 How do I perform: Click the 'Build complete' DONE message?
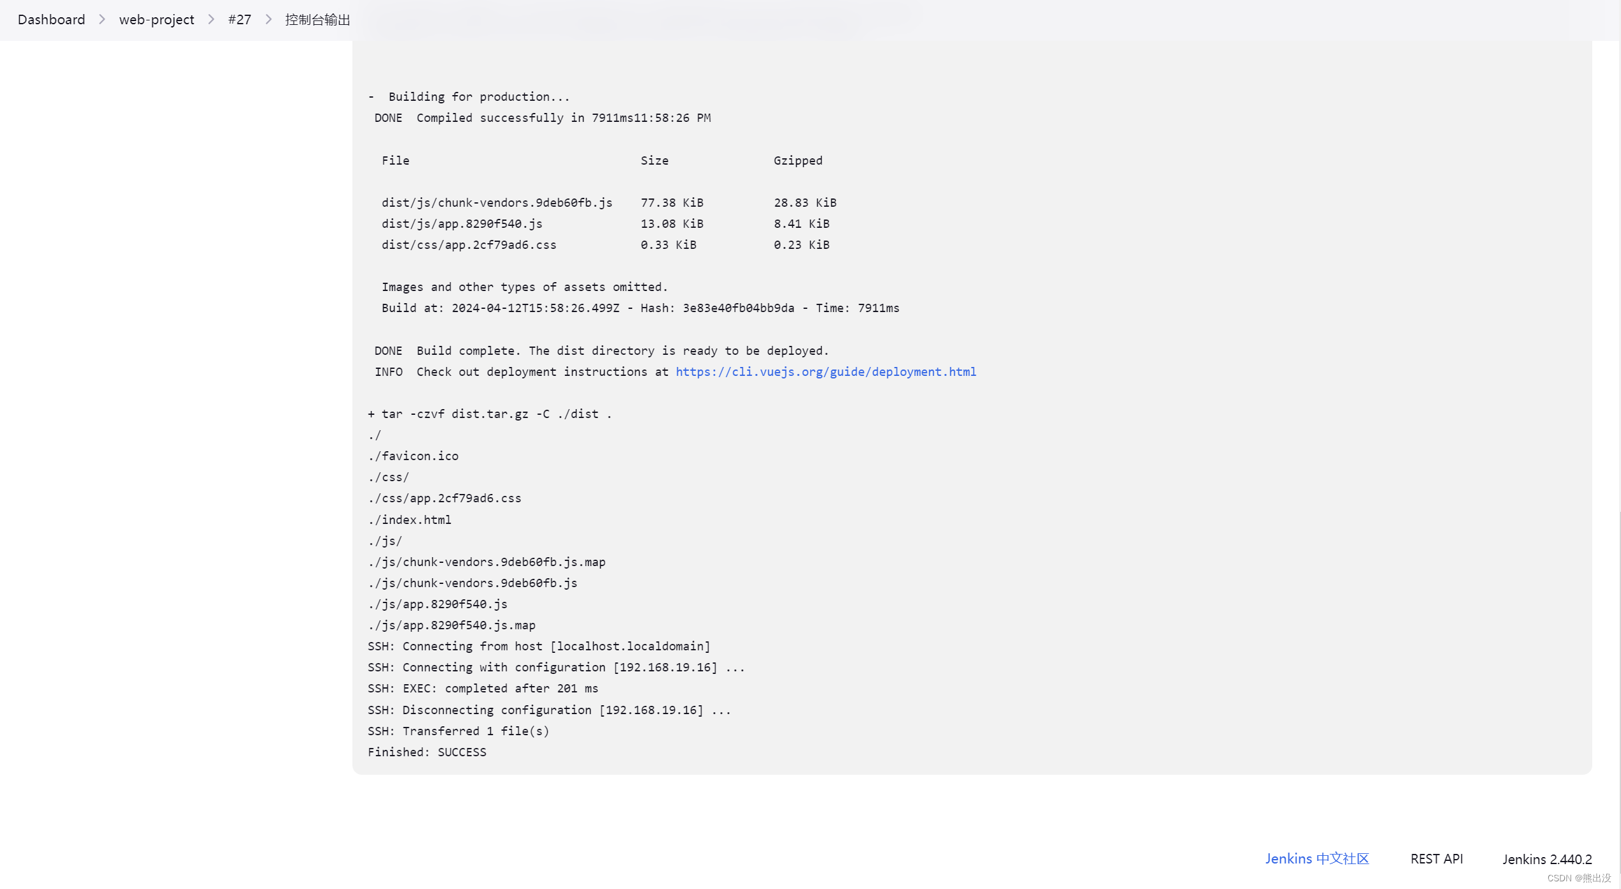point(601,351)
